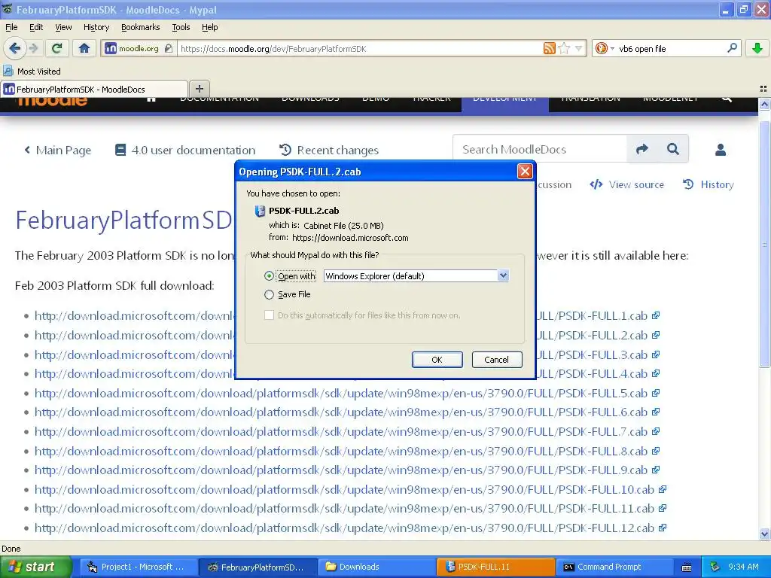Open the File menu
Image resolution: width=771 pixels, height=578 pixels.
(x=11, y=27)
